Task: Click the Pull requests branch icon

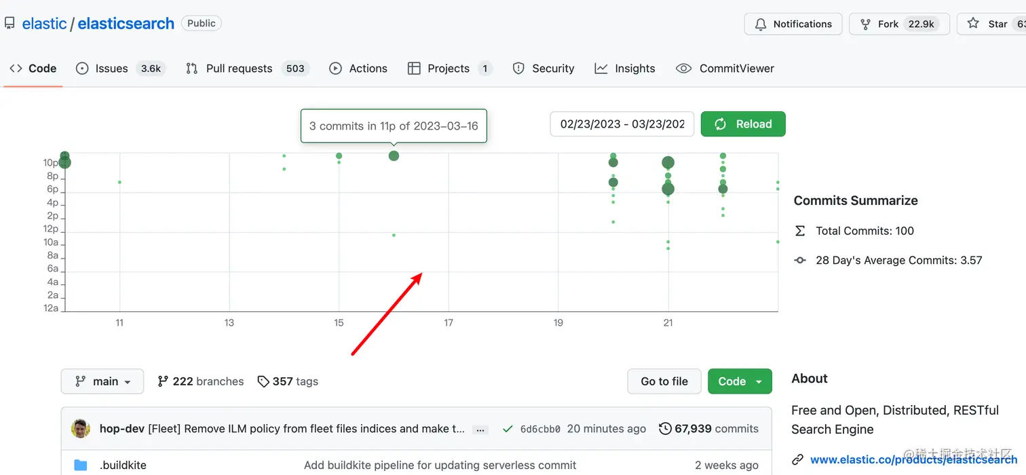Action: pyautogui.click(x=192, y=69)
